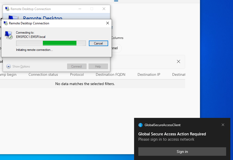
Task: Sign in to access the network
Action: coord(182,151)
